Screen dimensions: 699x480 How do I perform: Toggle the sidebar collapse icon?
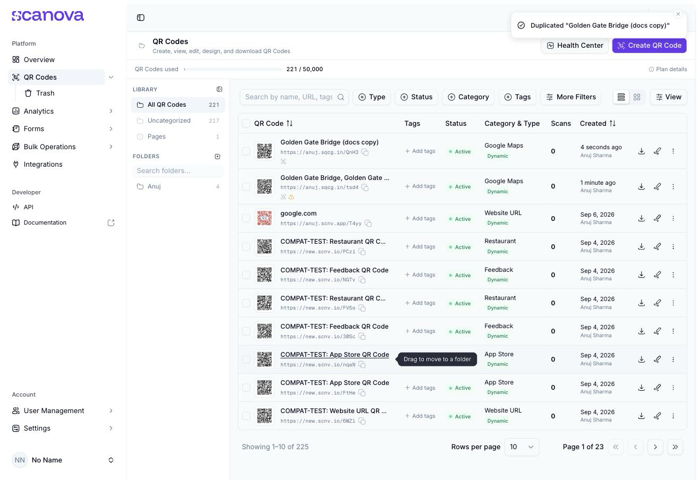[x=141, y=18]
